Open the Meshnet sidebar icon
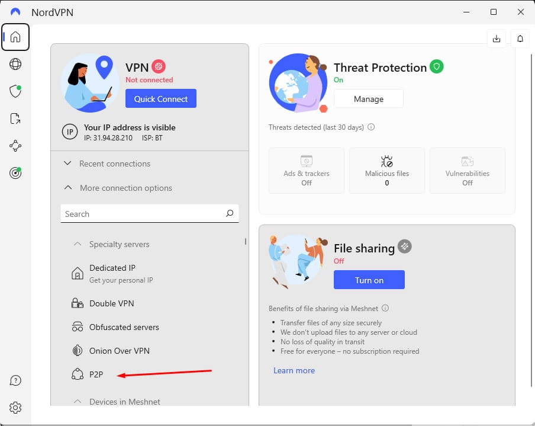Image resolution: width=535 pixels, height=426 pixels. coord(15,146)
